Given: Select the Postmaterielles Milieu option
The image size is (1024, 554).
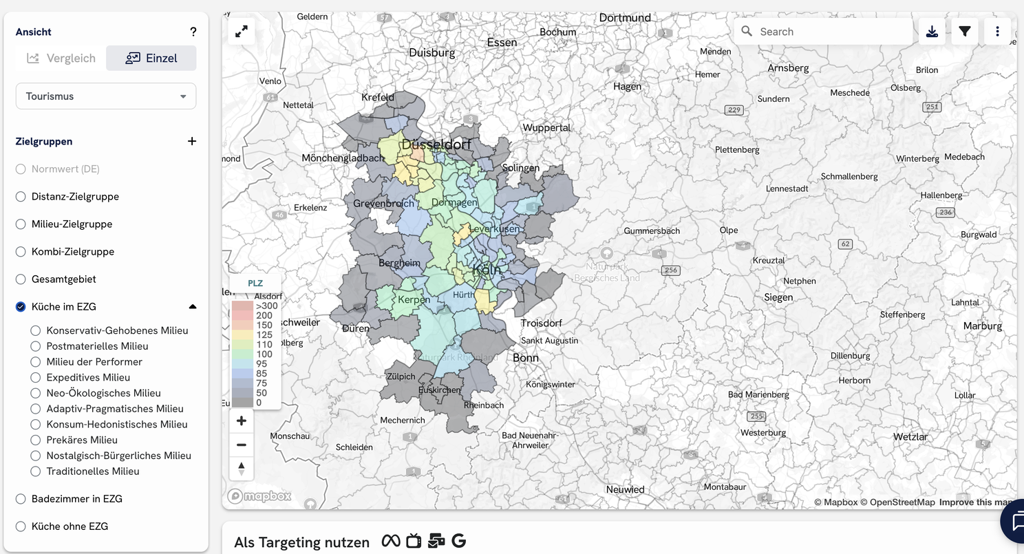Looking at the screenshot, I should click(36, 346).
